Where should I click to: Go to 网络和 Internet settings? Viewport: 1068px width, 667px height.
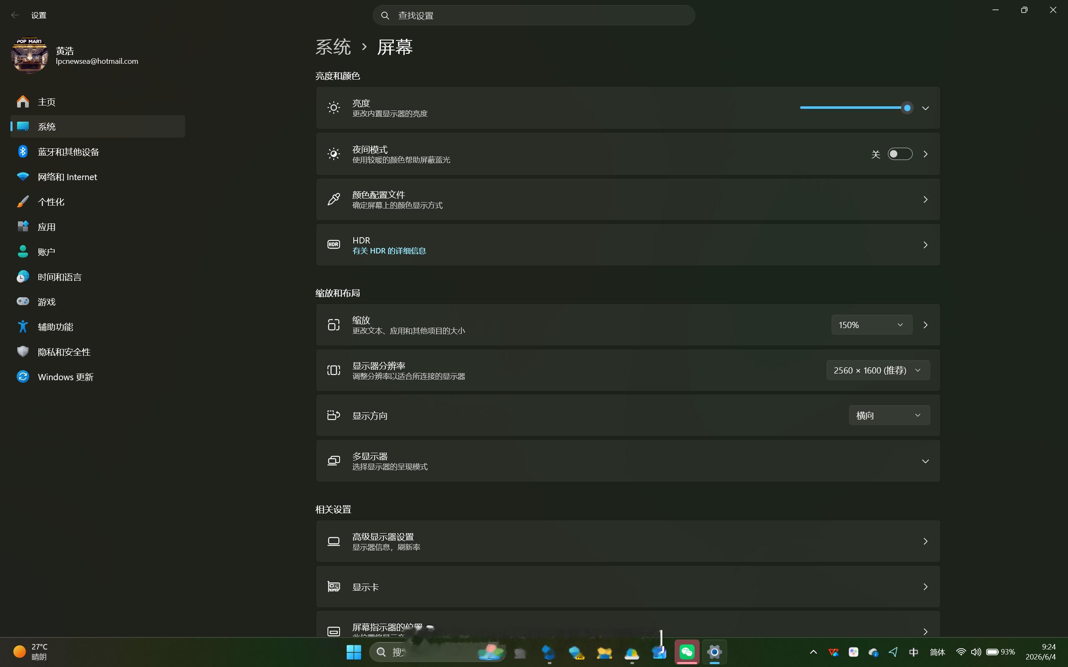(x=98, y=177)
